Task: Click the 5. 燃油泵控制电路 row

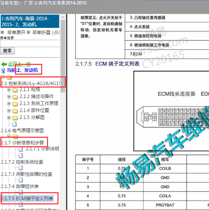Action: pyautogui.click(x=167, y=36)
